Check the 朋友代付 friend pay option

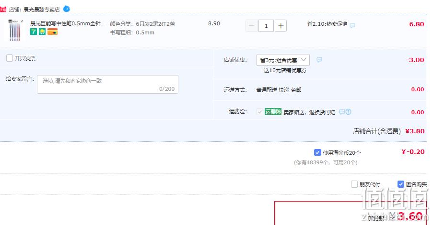pos(354,184)
